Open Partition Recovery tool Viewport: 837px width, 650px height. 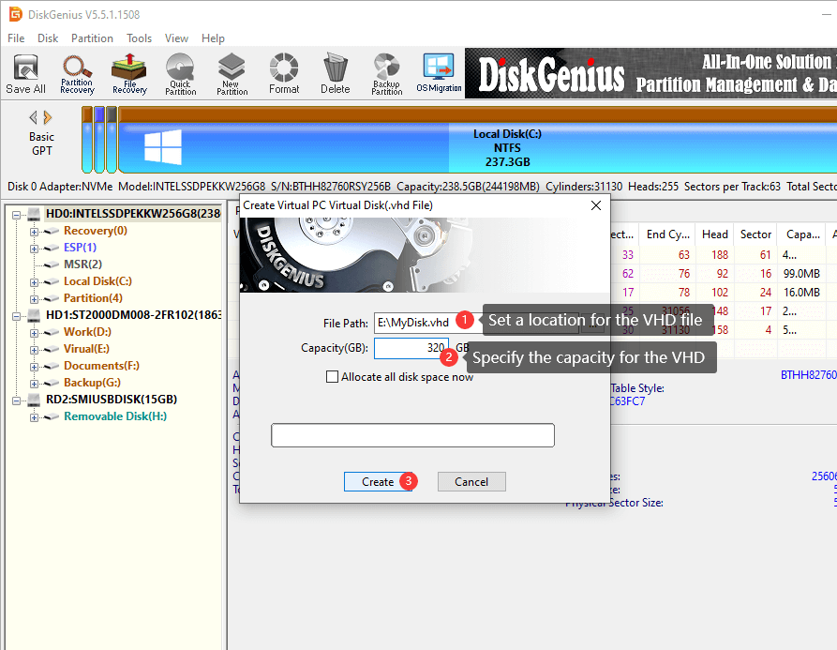point(77,74)
